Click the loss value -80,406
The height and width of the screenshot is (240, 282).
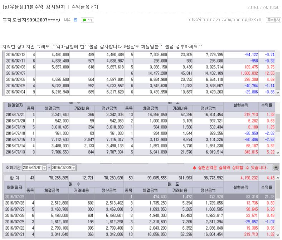[x=251, y=139]
